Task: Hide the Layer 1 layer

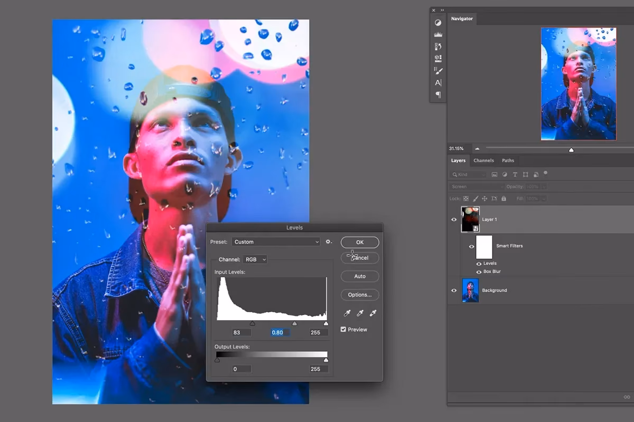Action: tap(453, 219)
